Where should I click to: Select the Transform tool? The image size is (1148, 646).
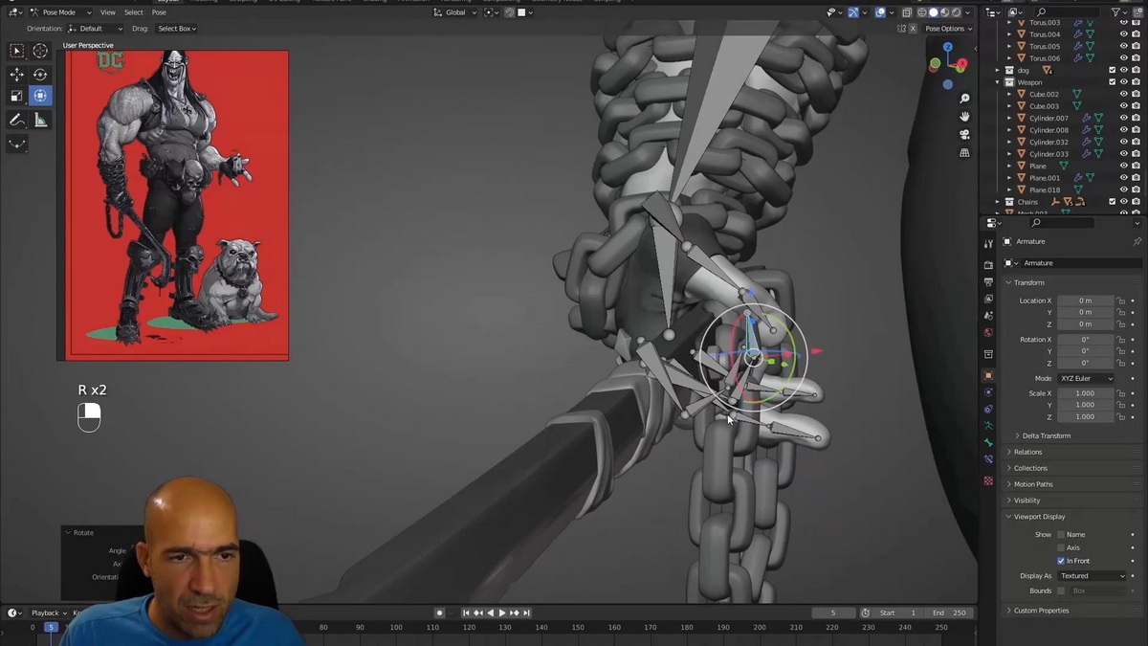click(40, 96)
